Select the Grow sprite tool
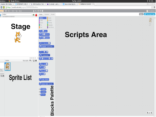The height and width of the screenshot is (117, 156). click(38, 11)
